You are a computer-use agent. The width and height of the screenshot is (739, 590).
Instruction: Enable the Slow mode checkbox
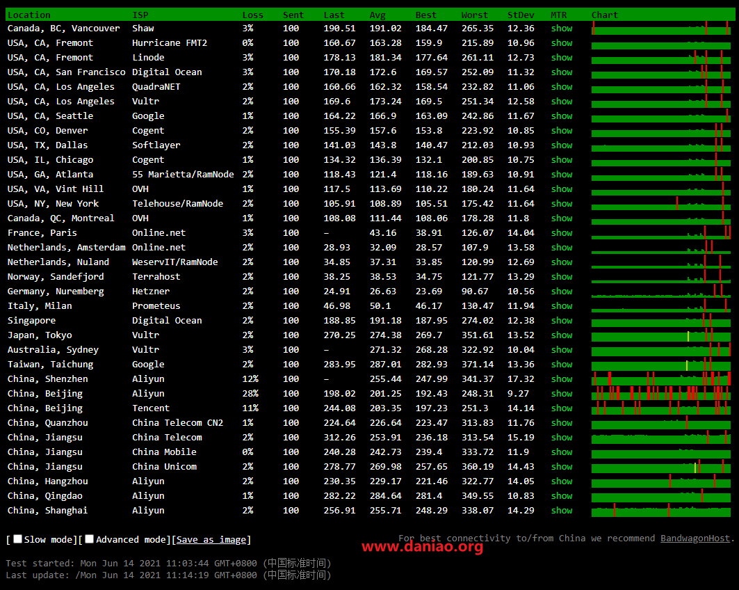point(18,539)
